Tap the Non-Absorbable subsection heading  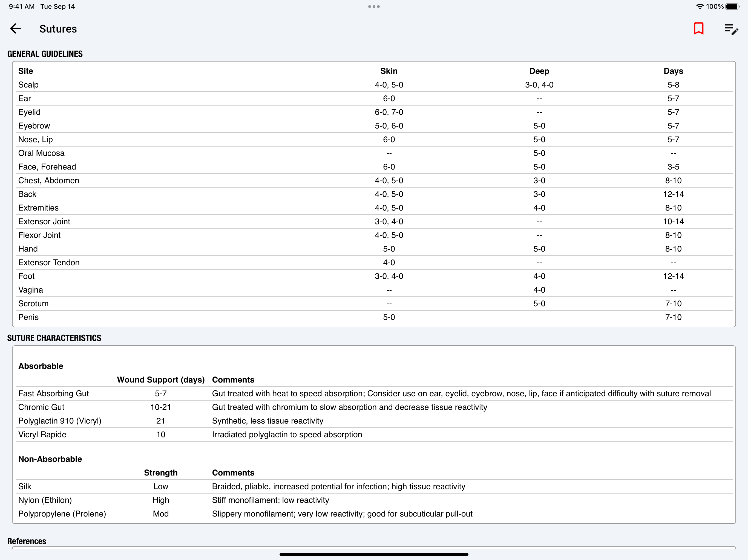click(x=50, y=459)
